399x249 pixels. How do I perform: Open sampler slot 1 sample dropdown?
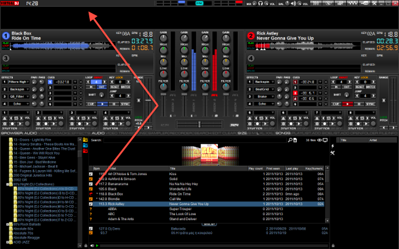tap(19, 113)
